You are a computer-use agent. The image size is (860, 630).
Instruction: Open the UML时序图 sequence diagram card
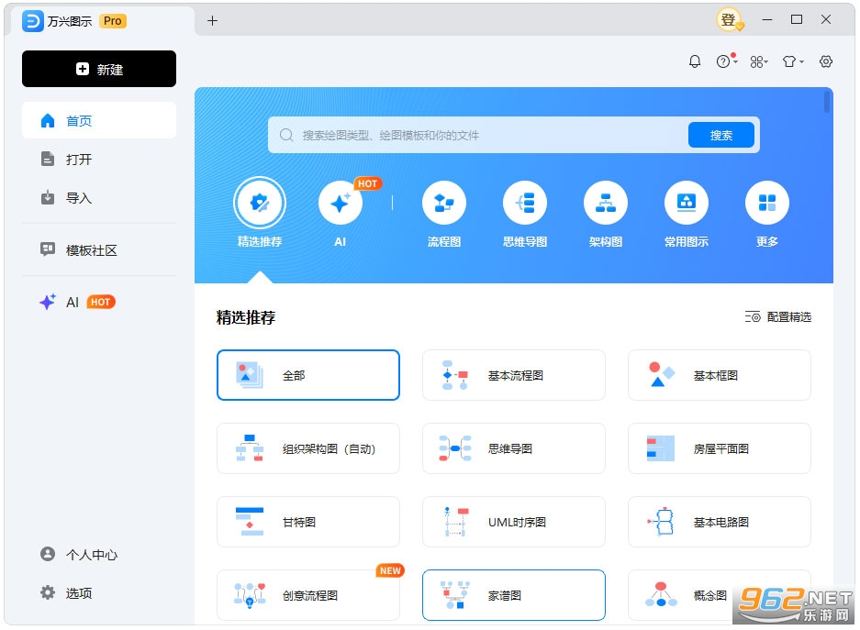click(514, 522)
